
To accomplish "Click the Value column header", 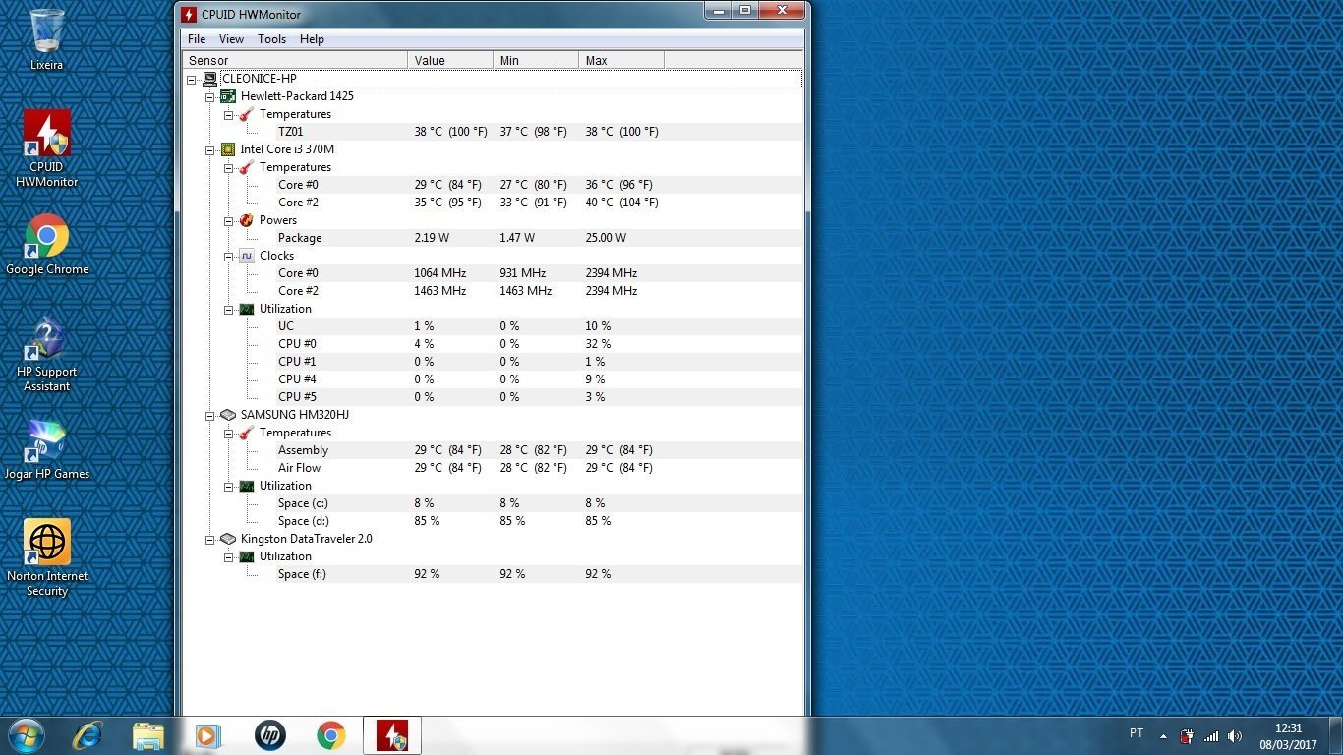I will tap(450, 60).
